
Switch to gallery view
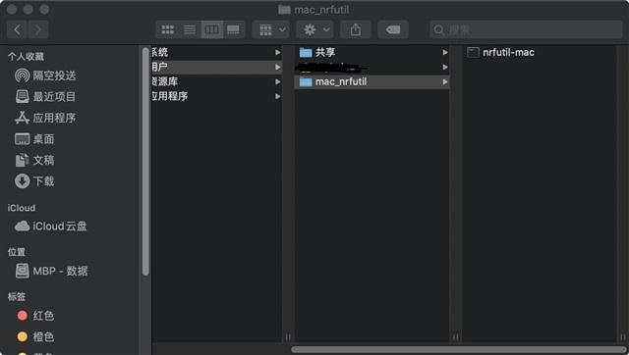point(234,29)
